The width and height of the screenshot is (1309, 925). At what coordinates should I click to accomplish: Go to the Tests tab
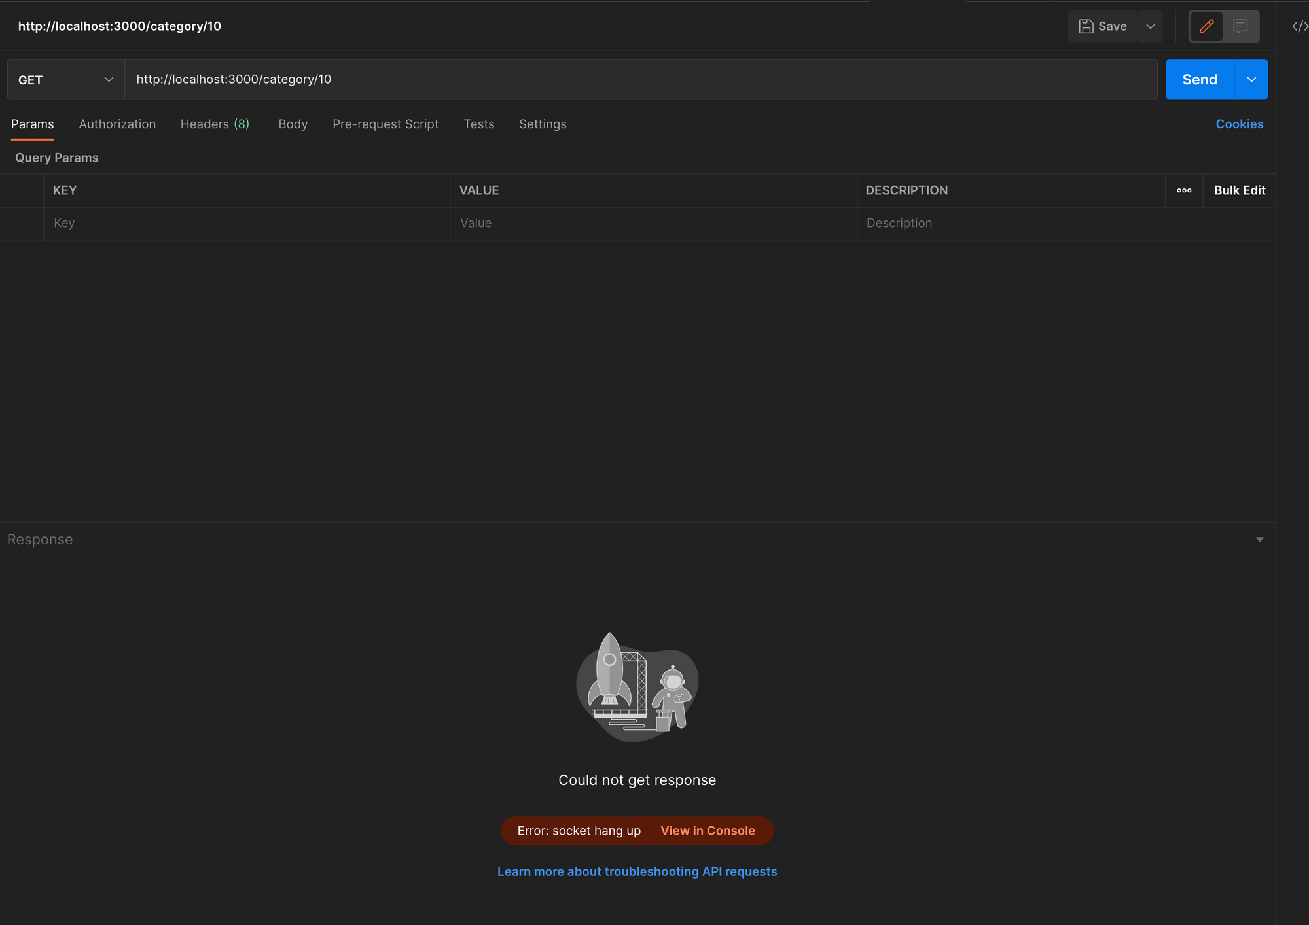478,124
